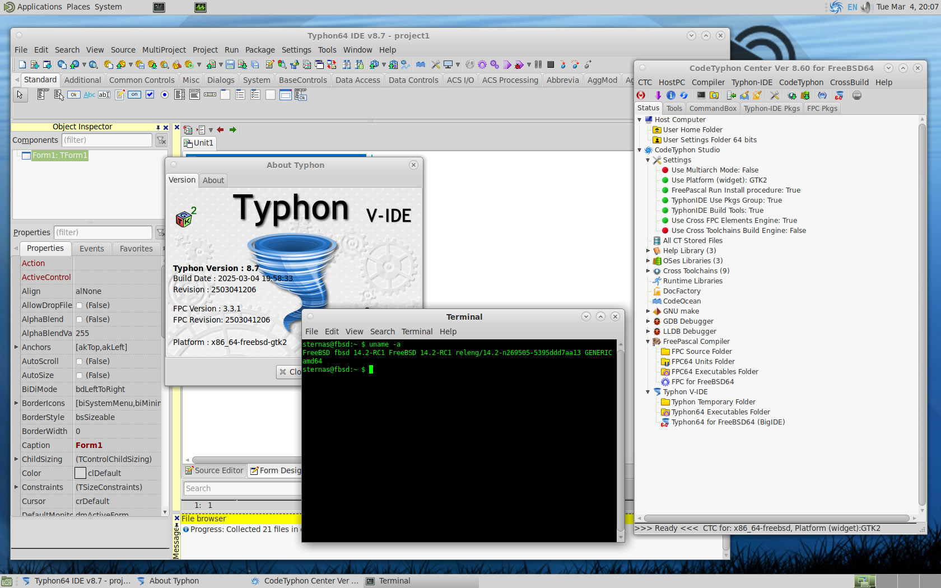Open the Typhon-IDE Pkgs tab
The width and height of the screenshot is (941, 588).
click(772, 109)
